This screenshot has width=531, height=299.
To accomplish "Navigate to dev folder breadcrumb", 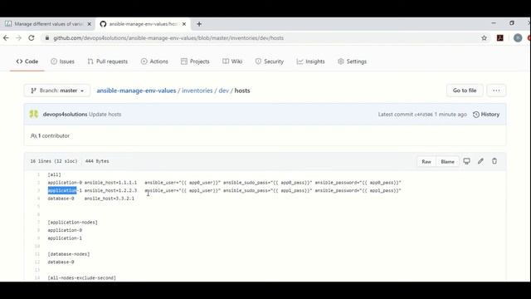I will coord(223,91).
